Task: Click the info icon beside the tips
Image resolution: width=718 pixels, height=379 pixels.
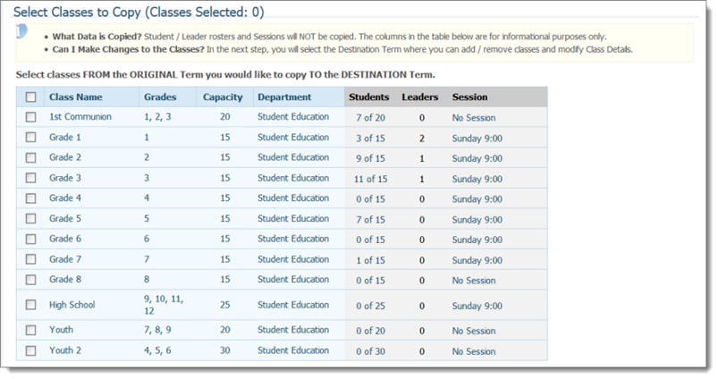Action: (22, 31)
